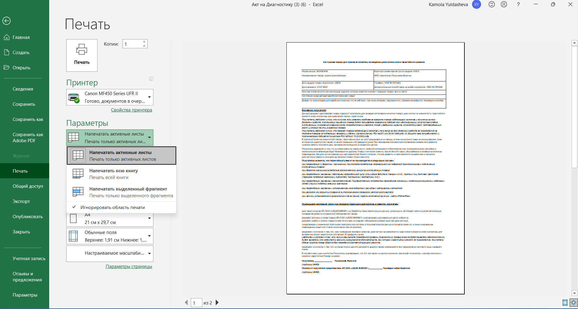Screen dimensions: 578x309
Task: Select Печать tab in sidebar
Action: [x=25, y=171]
